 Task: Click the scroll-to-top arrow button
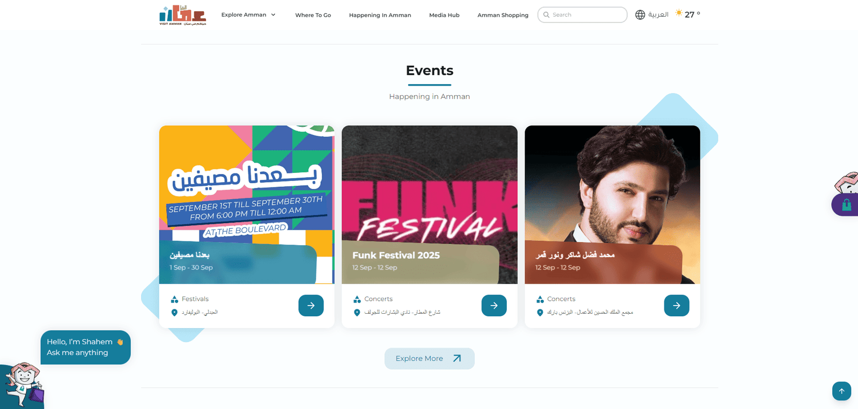[842, 391]
